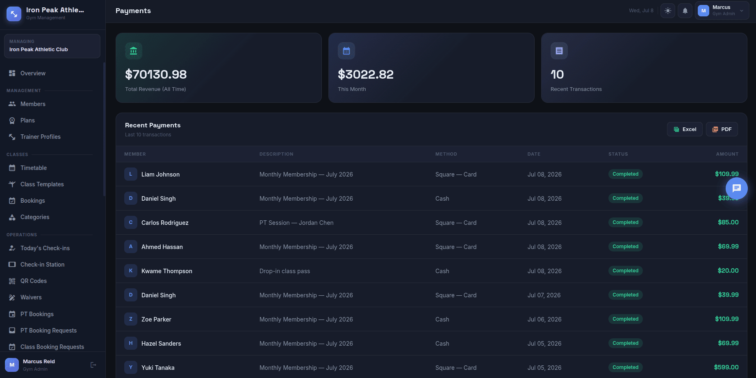Click the Marcus avatar in the top bar
This screenshot has height=378, width=756.
(x=704, y=11)
